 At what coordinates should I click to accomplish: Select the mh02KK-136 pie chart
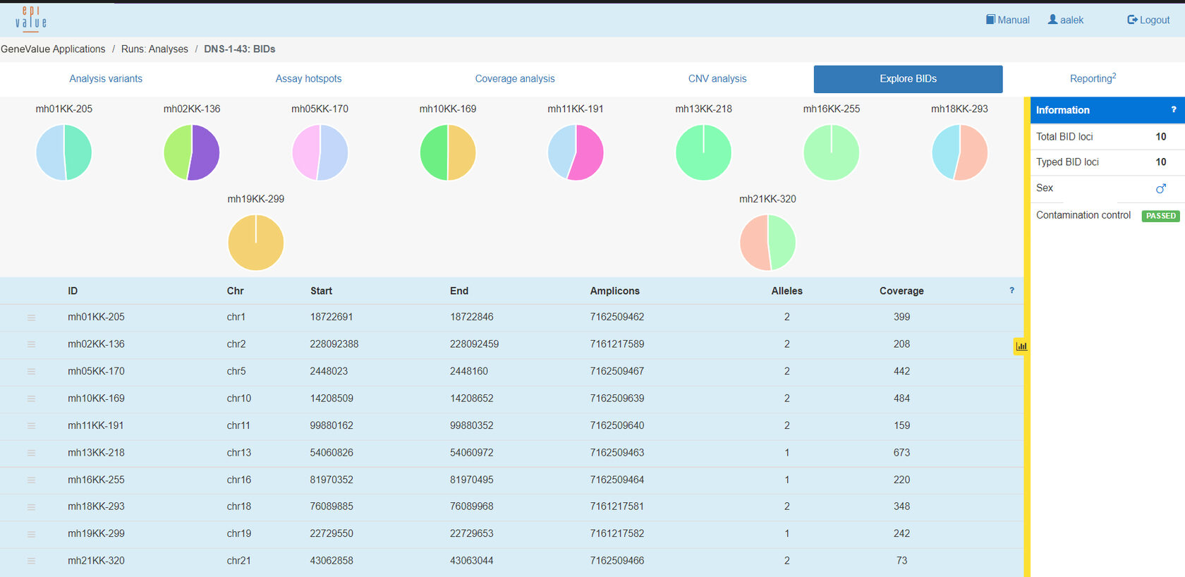click(192, 152)
